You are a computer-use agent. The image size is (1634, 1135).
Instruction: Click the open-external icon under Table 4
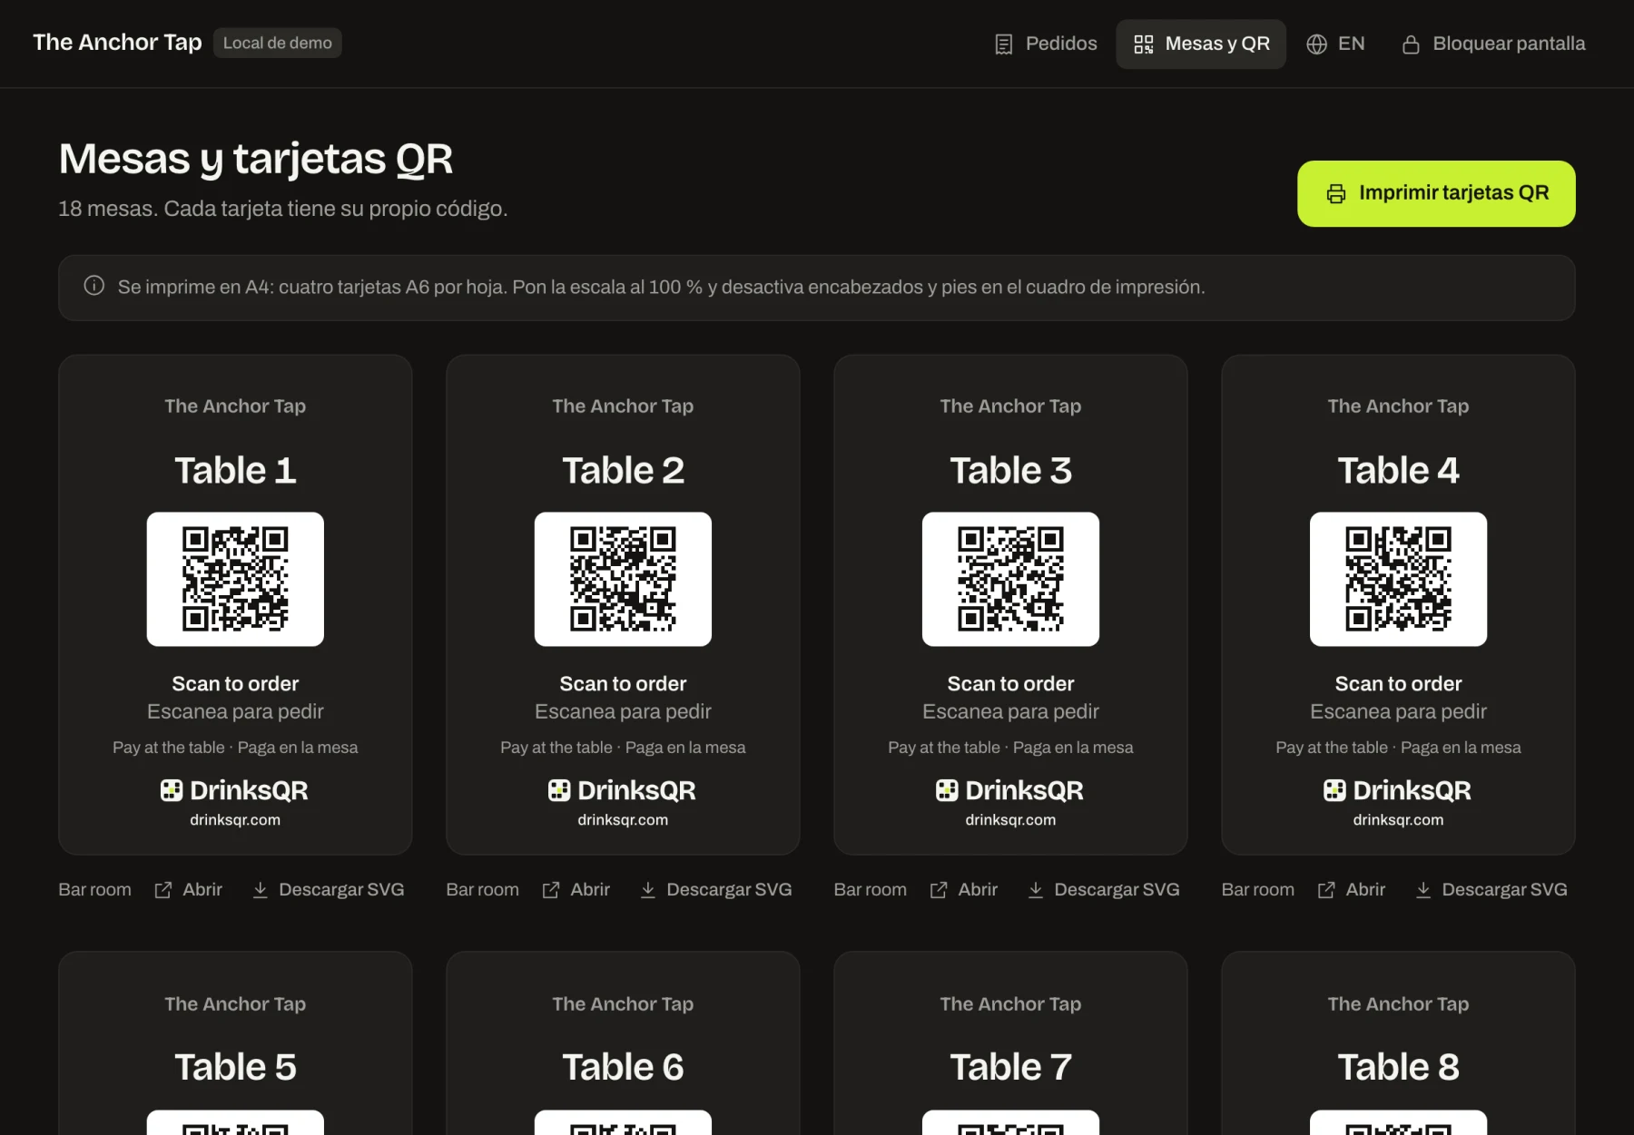[1326, 890]
